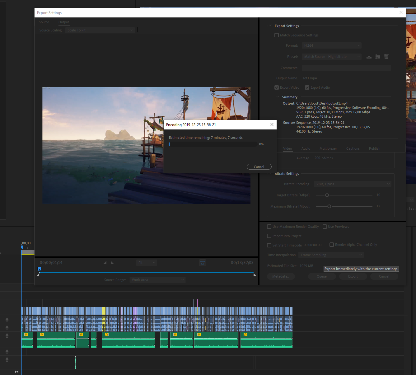Screen dimensions: 416x375
Task: Cancel the encoding in progress dialog
Action: pos(259,167)
